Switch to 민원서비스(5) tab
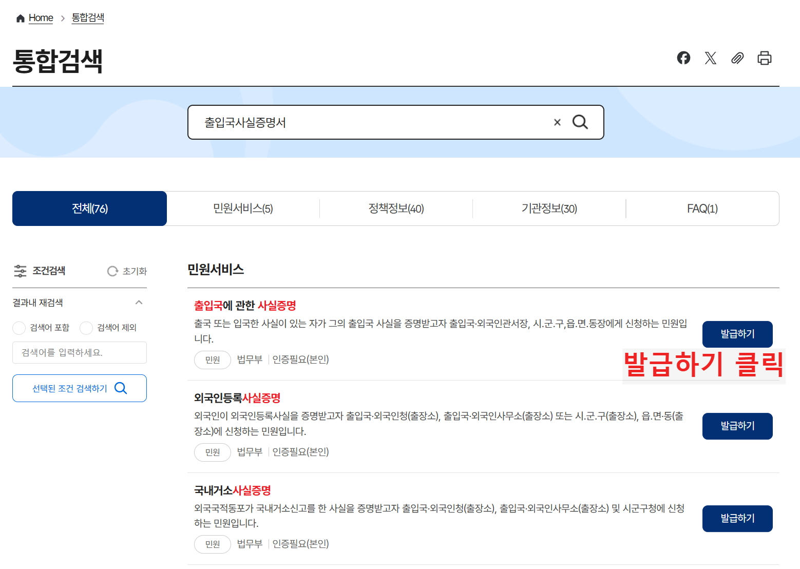800x569 pixels. click(243, 208)
